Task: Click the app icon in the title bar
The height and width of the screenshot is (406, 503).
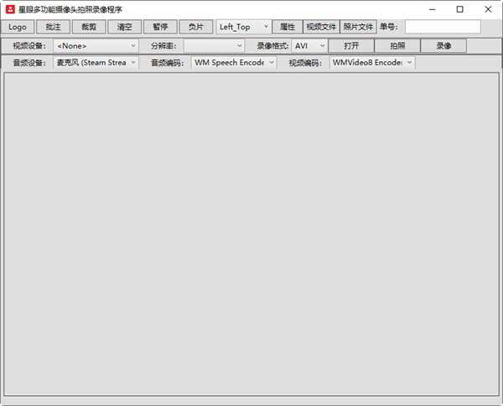Action: click(9, 9)
